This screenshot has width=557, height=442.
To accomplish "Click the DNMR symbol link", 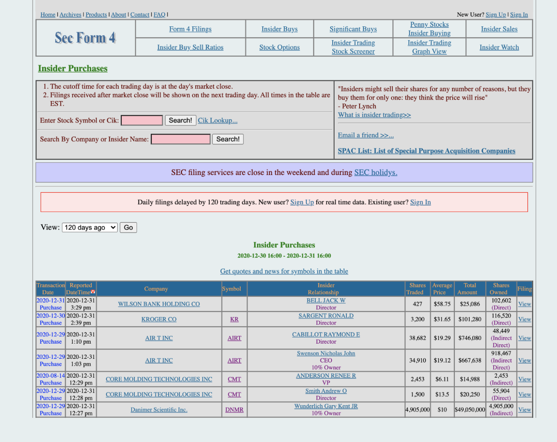I will (234, 410).
